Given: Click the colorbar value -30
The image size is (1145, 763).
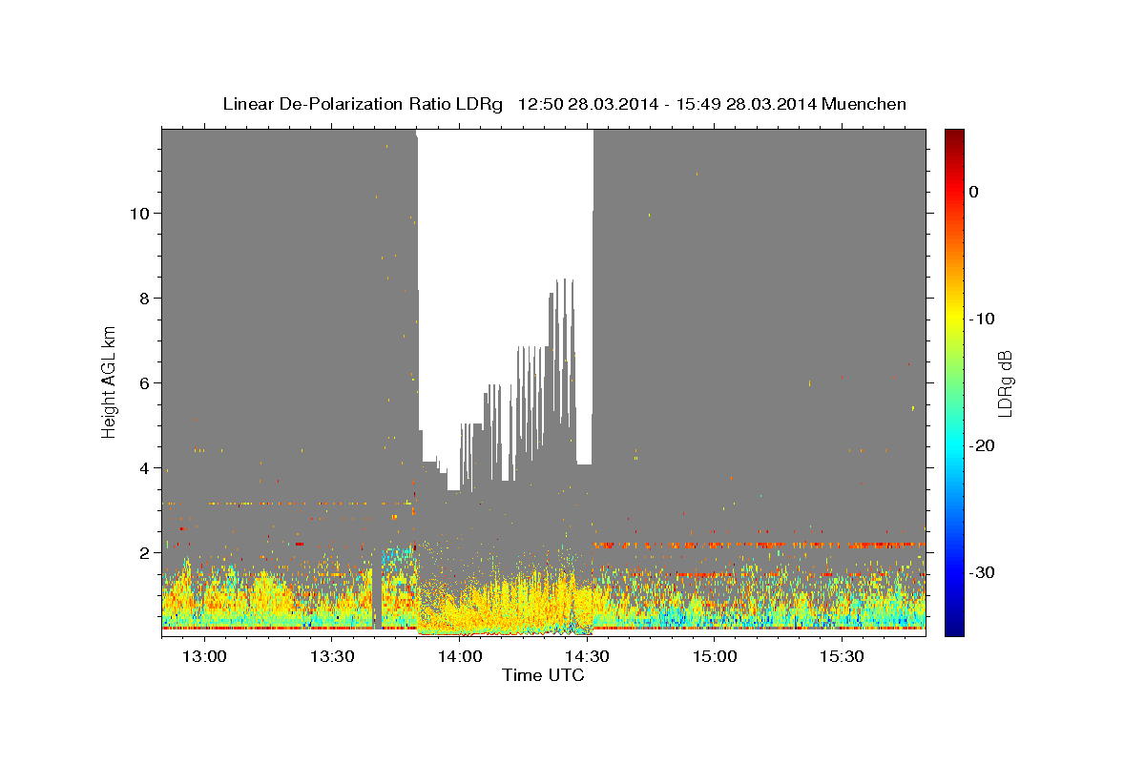Looking at the screenshot, I should pos(983,572).
